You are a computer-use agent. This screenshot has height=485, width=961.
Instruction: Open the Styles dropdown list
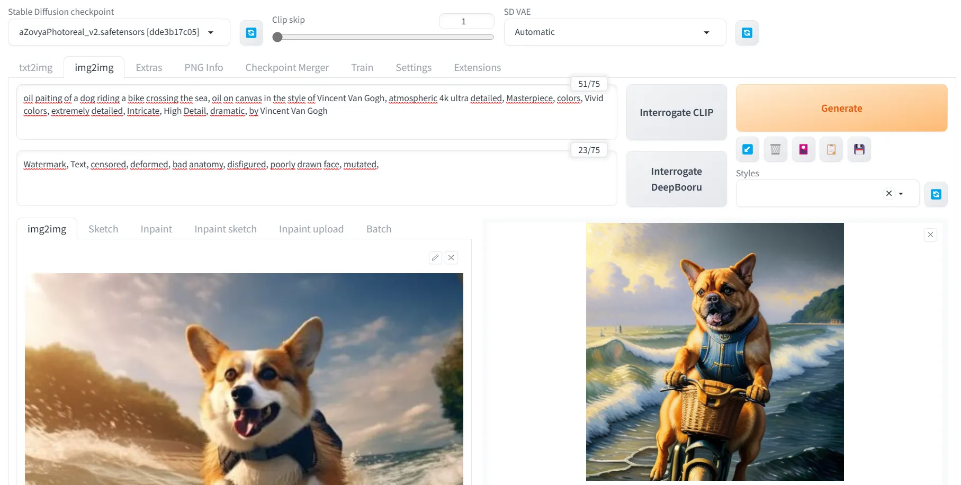[901, 194]
